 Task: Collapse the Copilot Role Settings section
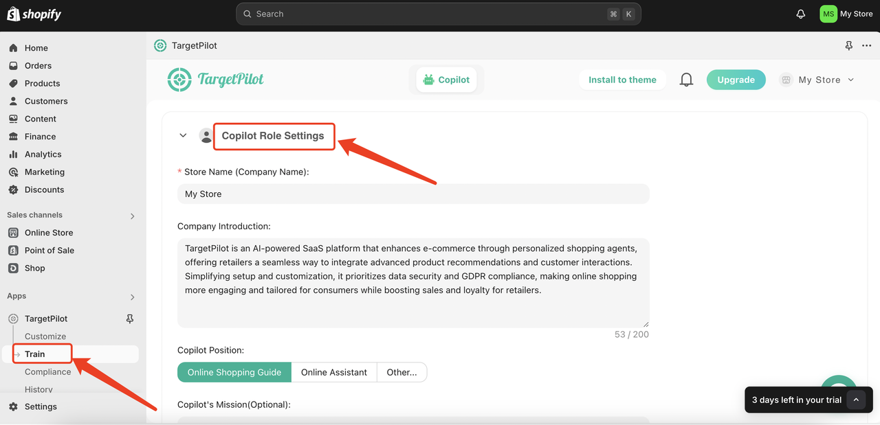[183, 135]
